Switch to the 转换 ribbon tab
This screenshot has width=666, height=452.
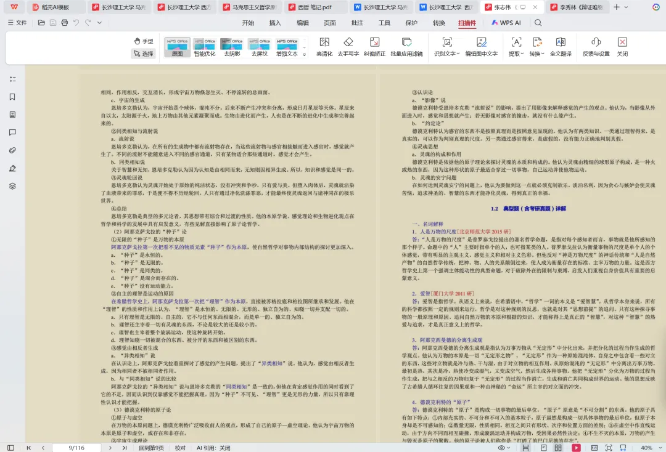coord(439,23)
